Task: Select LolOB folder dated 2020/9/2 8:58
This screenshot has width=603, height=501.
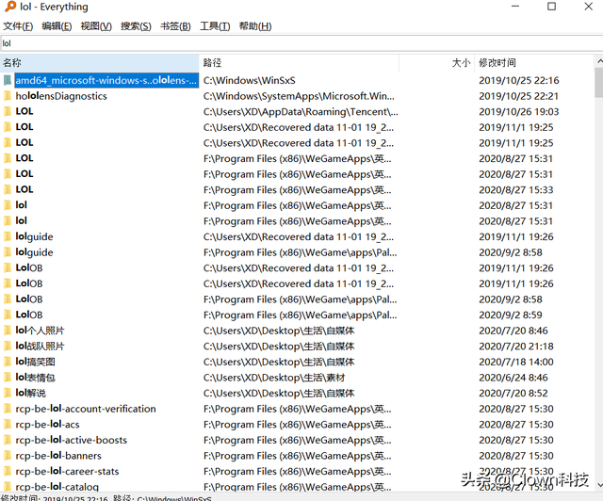Action: pyautogui.click(x=29, y=299)
